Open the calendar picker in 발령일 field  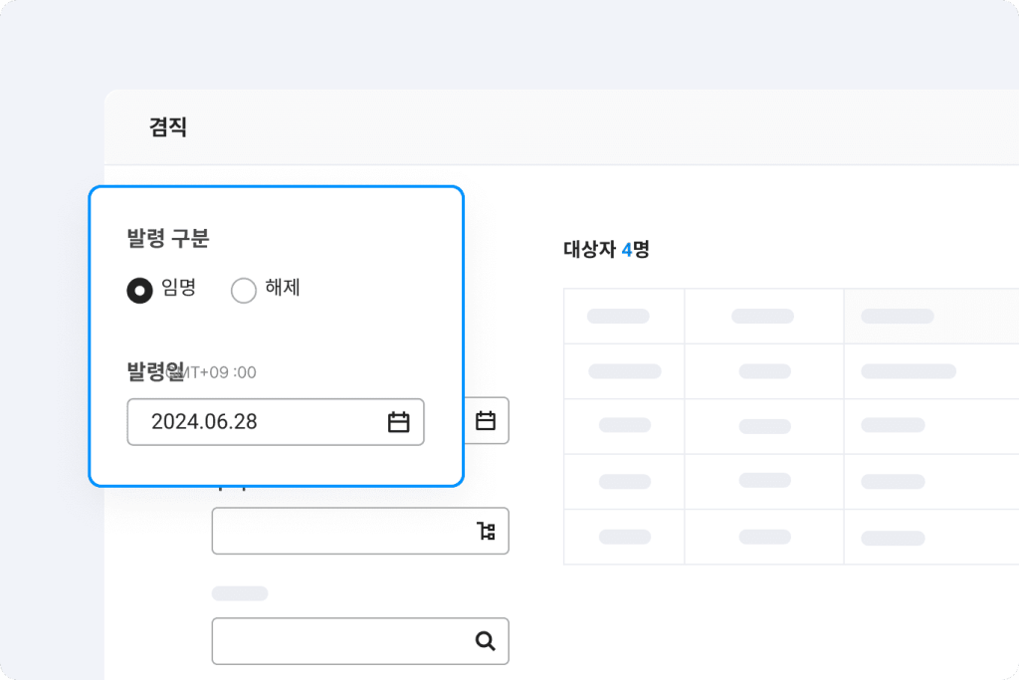pyautogui.click(x=398, y=422)
